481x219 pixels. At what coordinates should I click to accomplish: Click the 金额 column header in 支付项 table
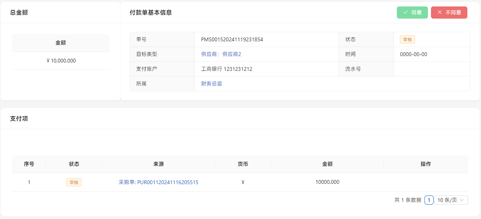point(327,164)
